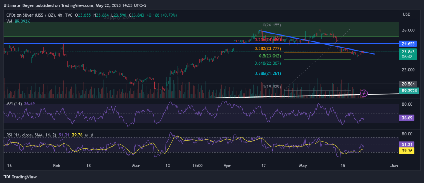Click the 0.786(21.261) Fibonacci level label

tap(268, 73)
